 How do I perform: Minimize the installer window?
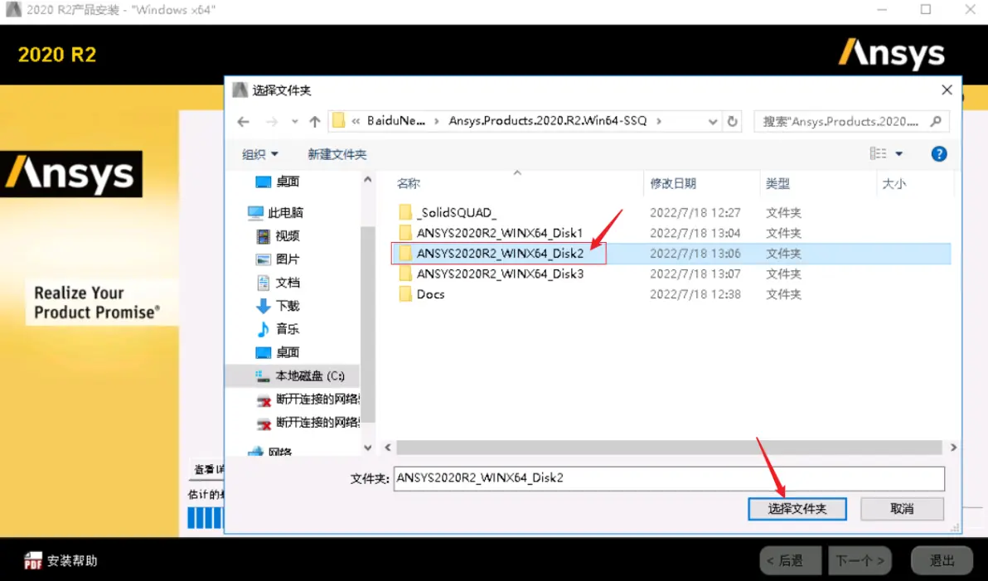click(x=882, y=9)
